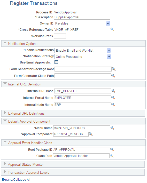The width and height of the screenshot is (147, 183).
Task: Open lookup for Internal Node Name
Action: (x=113, y=105)
